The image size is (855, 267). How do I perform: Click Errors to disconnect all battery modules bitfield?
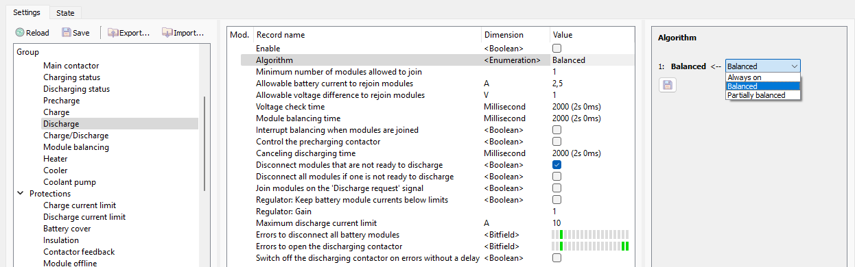click(x=590, y=235)
